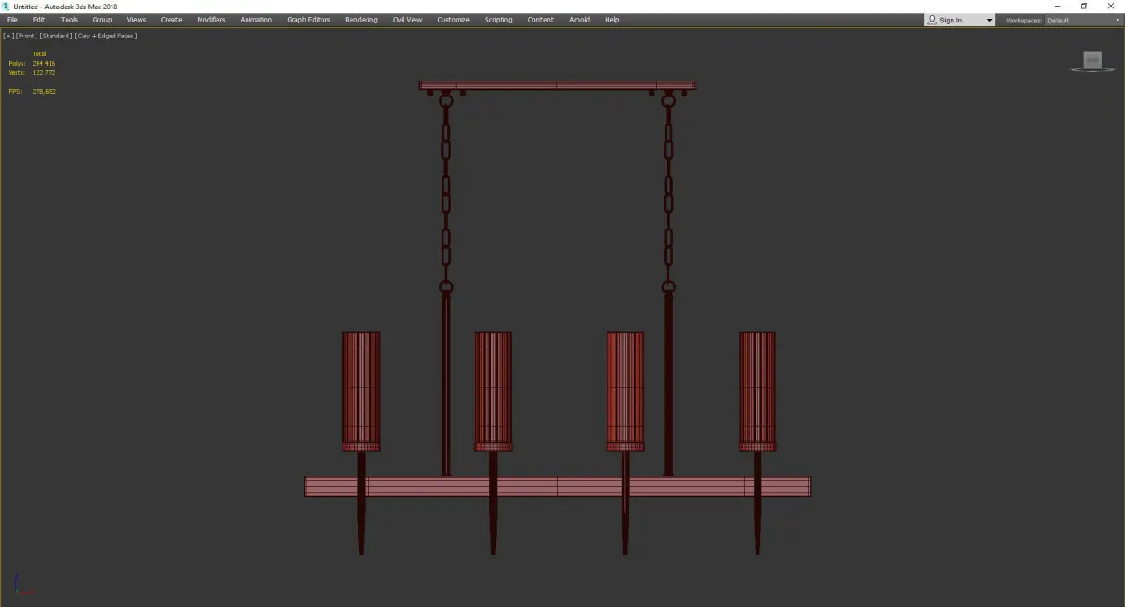Restore down the 3ds Max window
1125x607 pixels.
coord(1084,6)
